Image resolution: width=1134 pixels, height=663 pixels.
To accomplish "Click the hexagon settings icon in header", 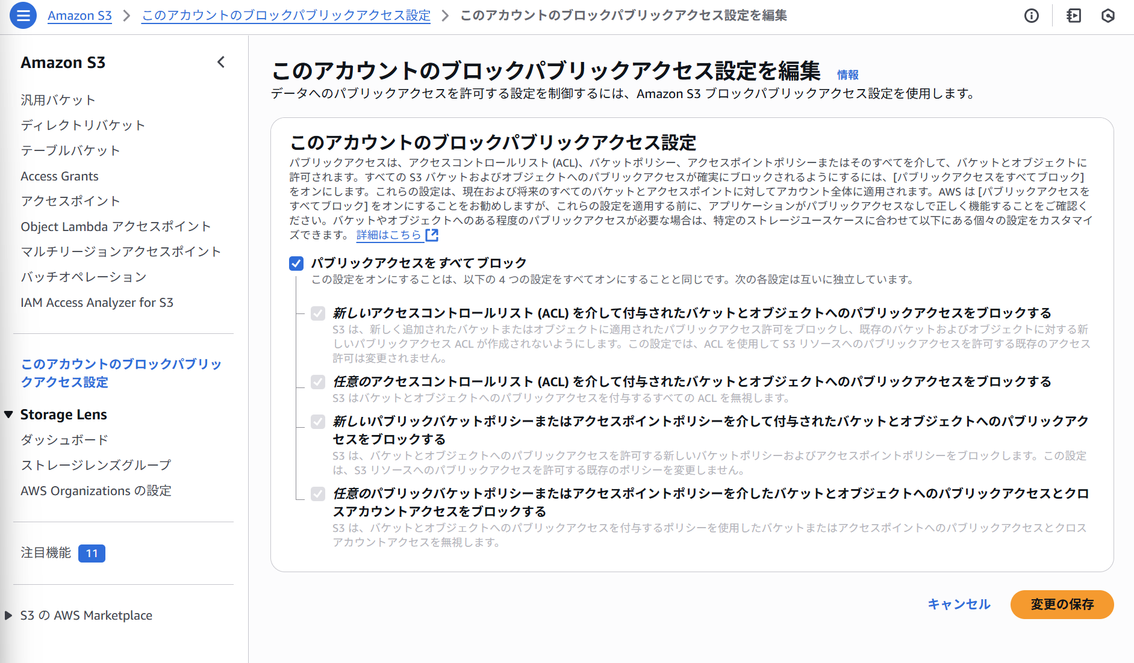I will point(1108,16).
